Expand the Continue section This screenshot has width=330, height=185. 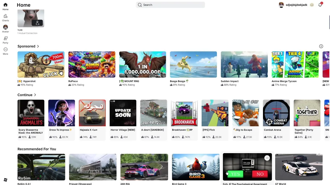pos(27,95)
